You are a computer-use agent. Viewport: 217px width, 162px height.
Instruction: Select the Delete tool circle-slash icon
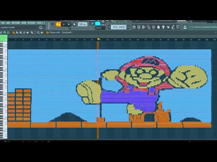coord(24,32)
